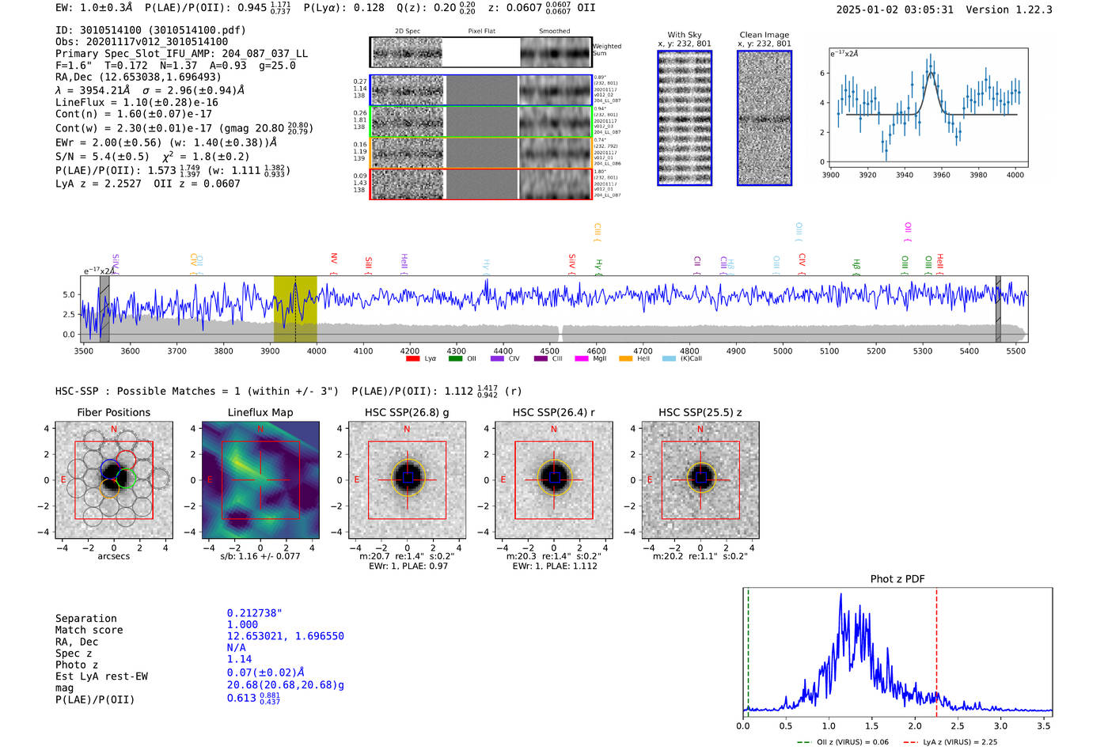Screen dimensions: 1108x754
Task: Select the orange HeII legend swatch
Action: tap(625, 358)
